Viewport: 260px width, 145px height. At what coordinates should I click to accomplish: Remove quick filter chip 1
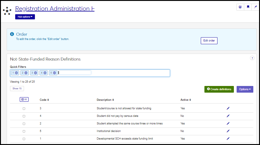pyautogui.click(x=16, y=73)
